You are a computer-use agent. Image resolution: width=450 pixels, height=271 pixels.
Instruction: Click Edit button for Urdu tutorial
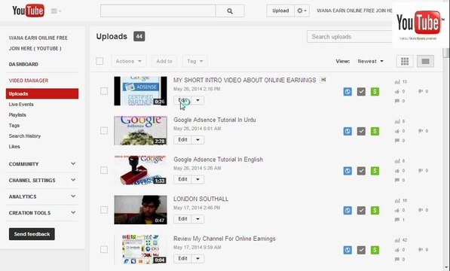pos(183,140)
